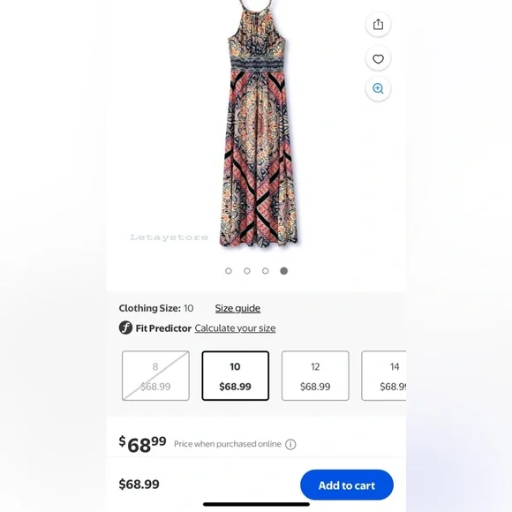Image resolution: width=512 pixels, height=512 pixels.
Task: Add dress to favorites with heart icon
Action: [x=378, y=59]
